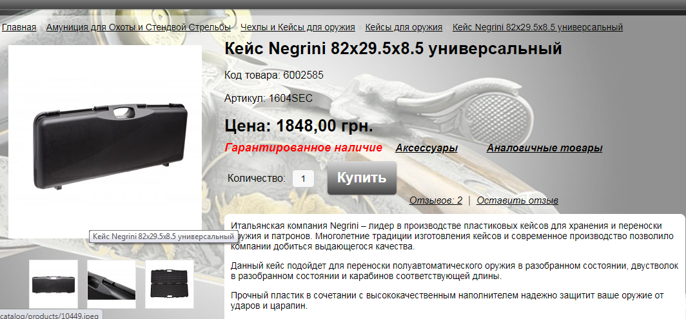The image size is (686, 319).
Task: Open Отзывов: 2 reviews link
Action: 436,201
